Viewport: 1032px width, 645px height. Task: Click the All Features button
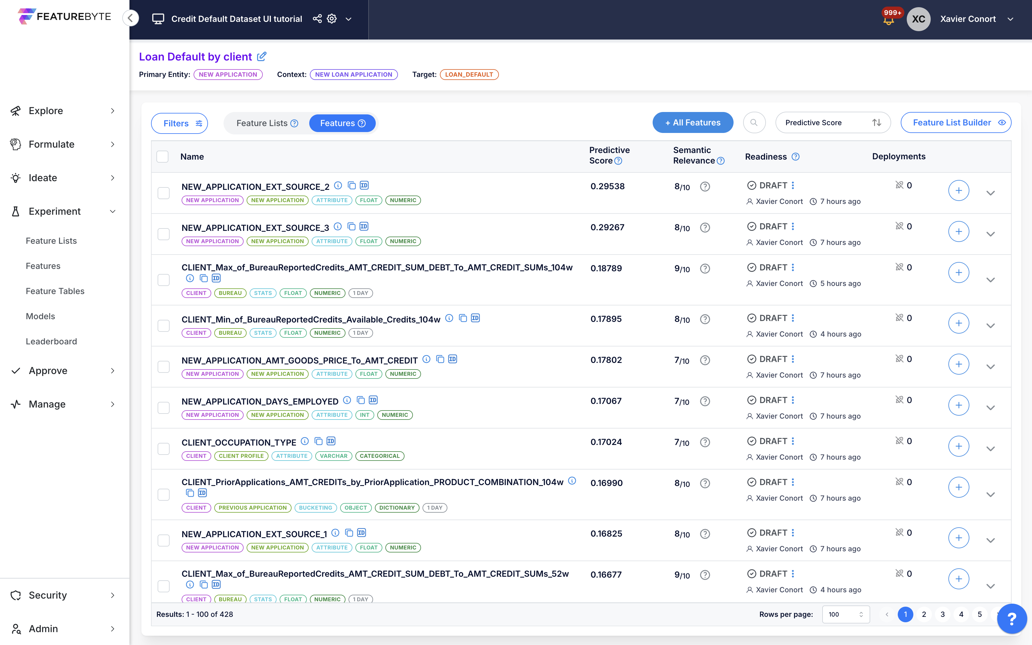click(x=692, y=123)
